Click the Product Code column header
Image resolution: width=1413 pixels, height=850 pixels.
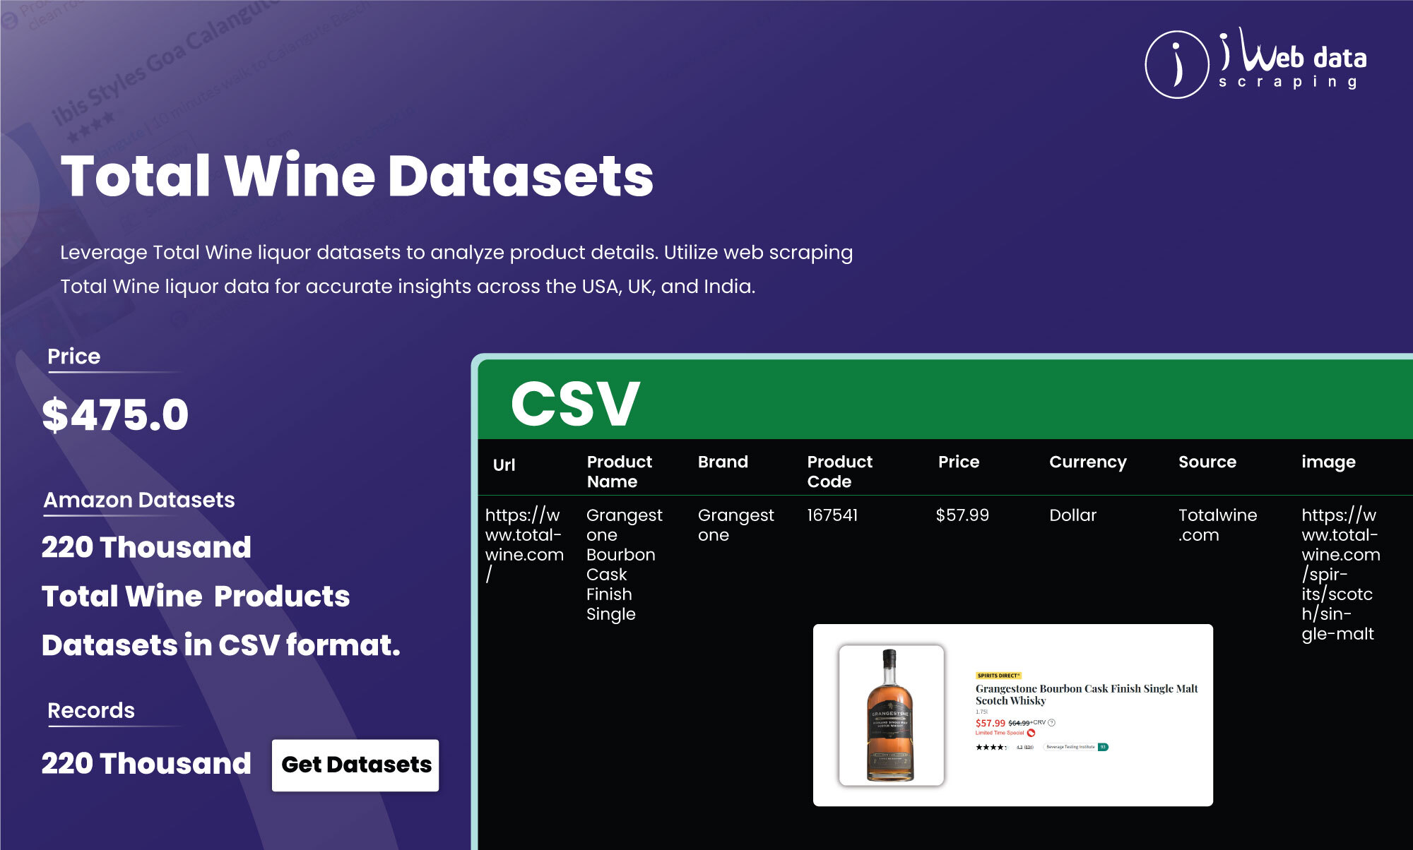840,472
